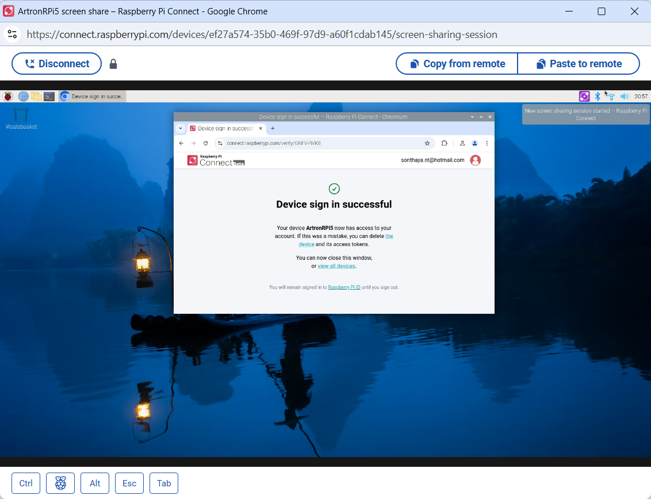
Task: Launch the web browser from the Pi taskbar
Action: pos(23,97)
